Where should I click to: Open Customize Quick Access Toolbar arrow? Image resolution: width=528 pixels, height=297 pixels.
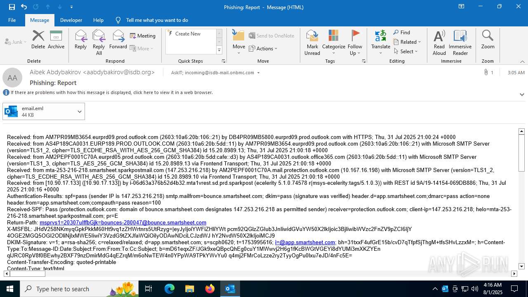point(71,7)
